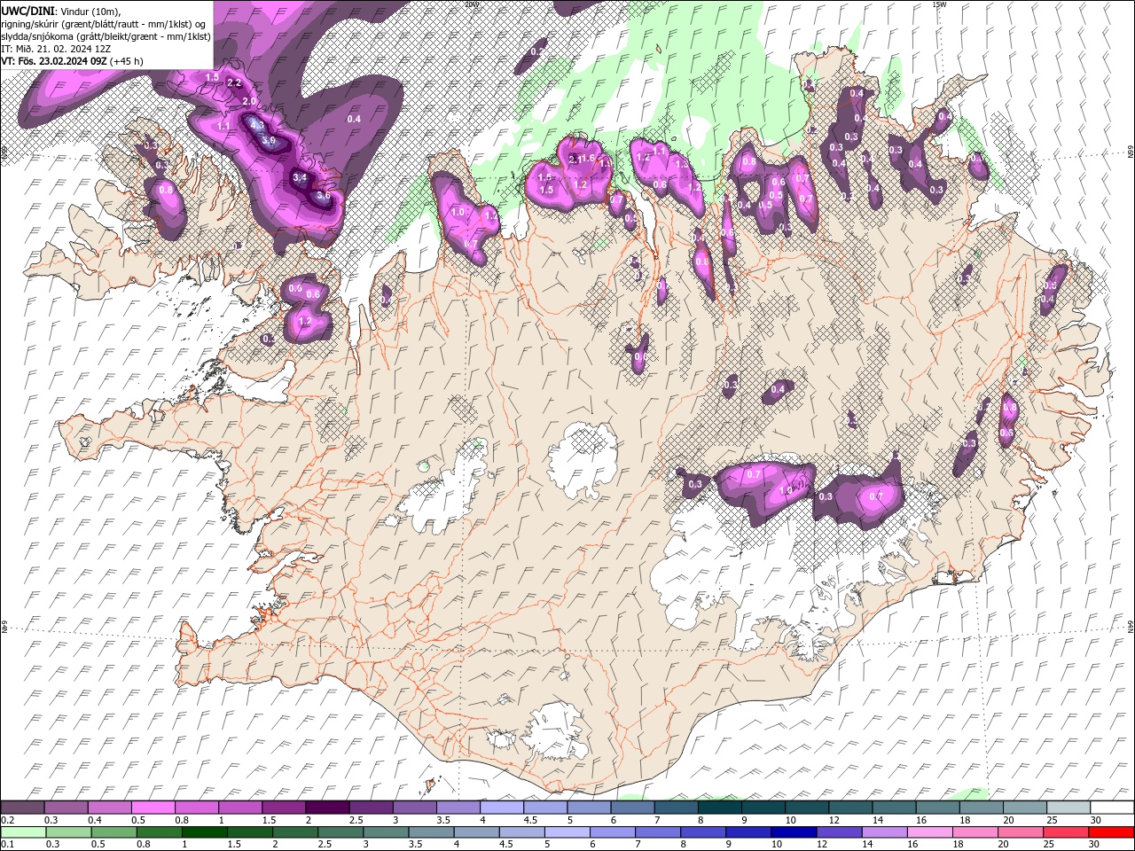Click the darkest purple swatch between 2 and 2.5 in snow legend
Screen dimensions: 1135x851
327,808
